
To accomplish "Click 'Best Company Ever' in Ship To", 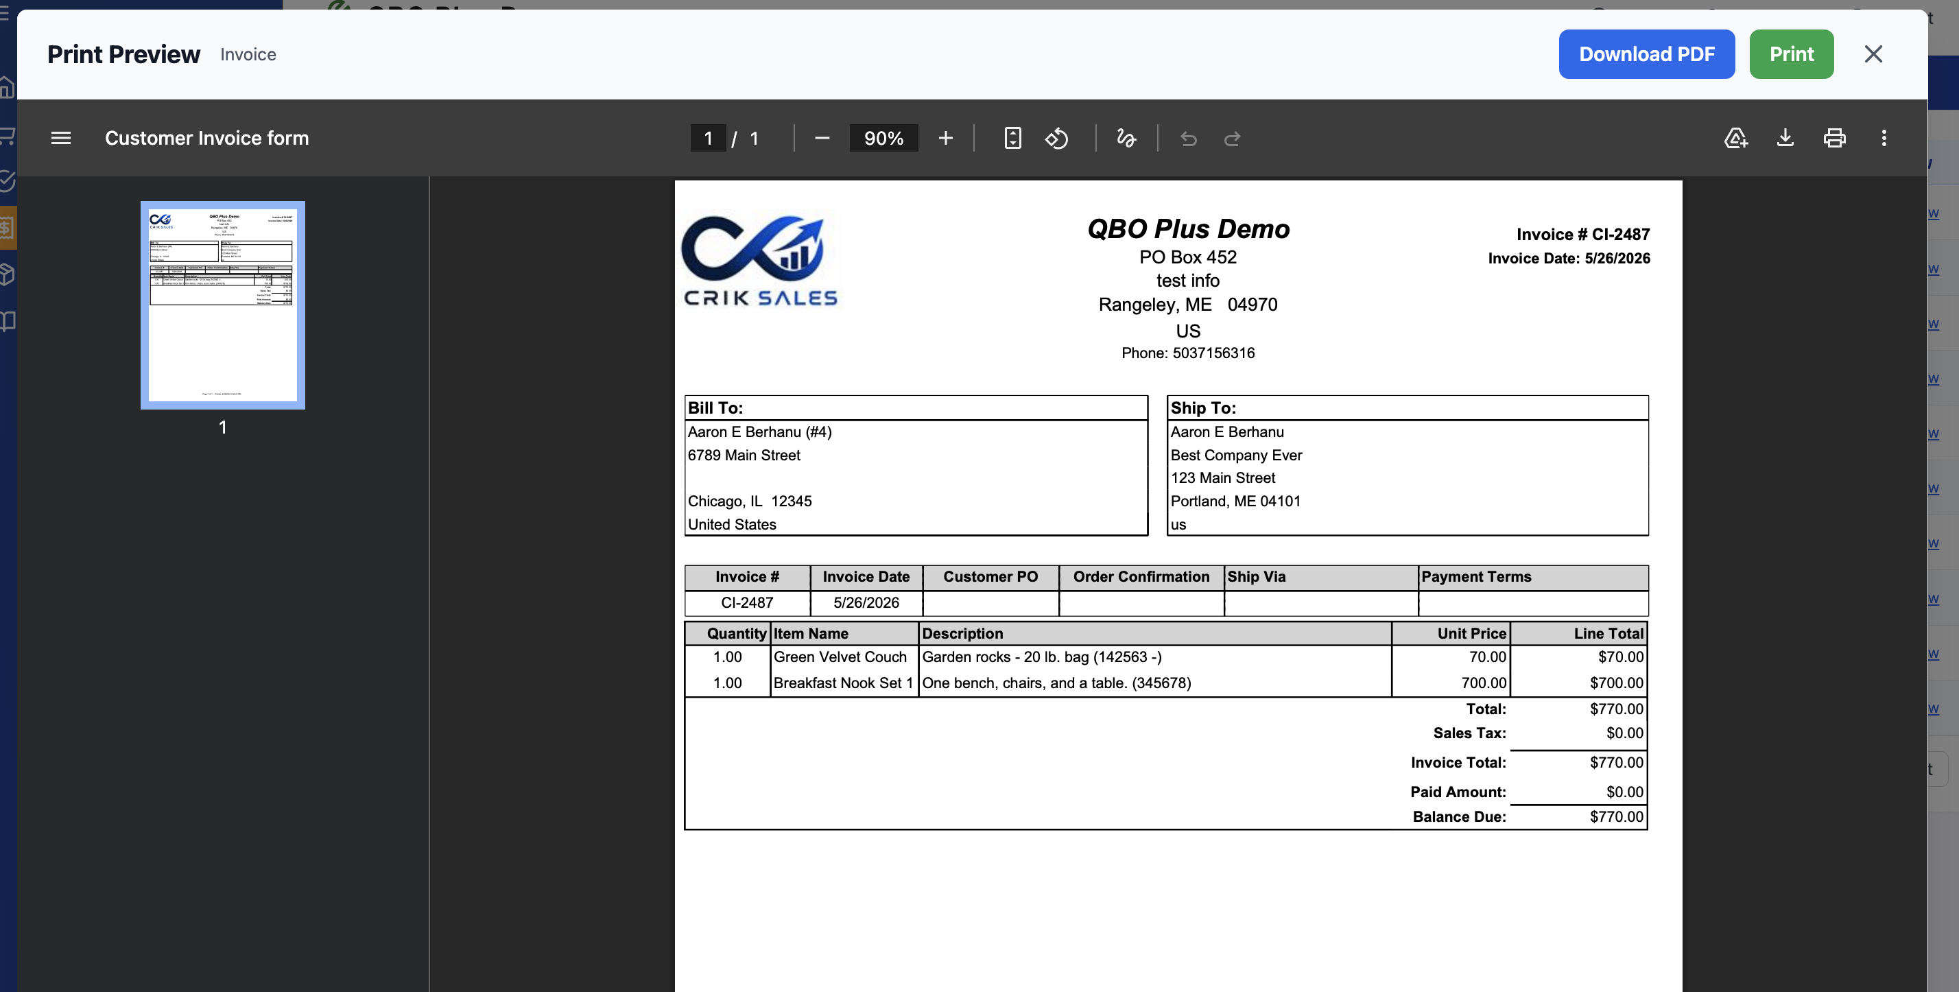I will (x=1236, y=455).
